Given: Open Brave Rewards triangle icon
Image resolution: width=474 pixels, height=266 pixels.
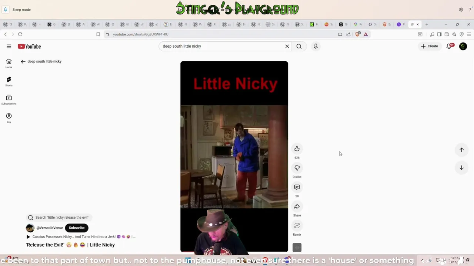Looking at the screenshot, I should point(365,34).
